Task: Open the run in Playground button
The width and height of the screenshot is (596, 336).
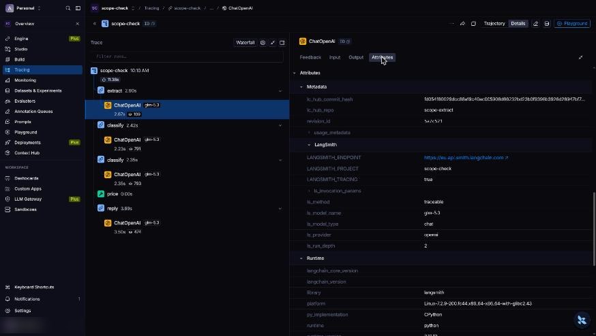Action: 572,24
